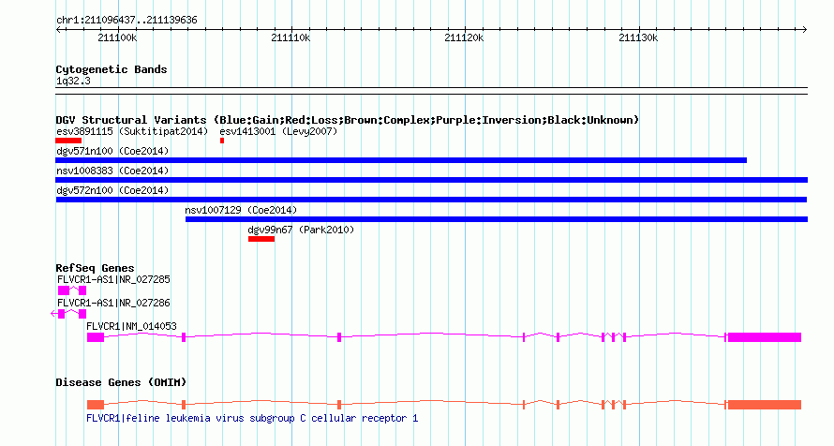The height and width of the screenshot is (446, 834).
Task: Click the 211120k ruler tick label
Action: point(465,37)
